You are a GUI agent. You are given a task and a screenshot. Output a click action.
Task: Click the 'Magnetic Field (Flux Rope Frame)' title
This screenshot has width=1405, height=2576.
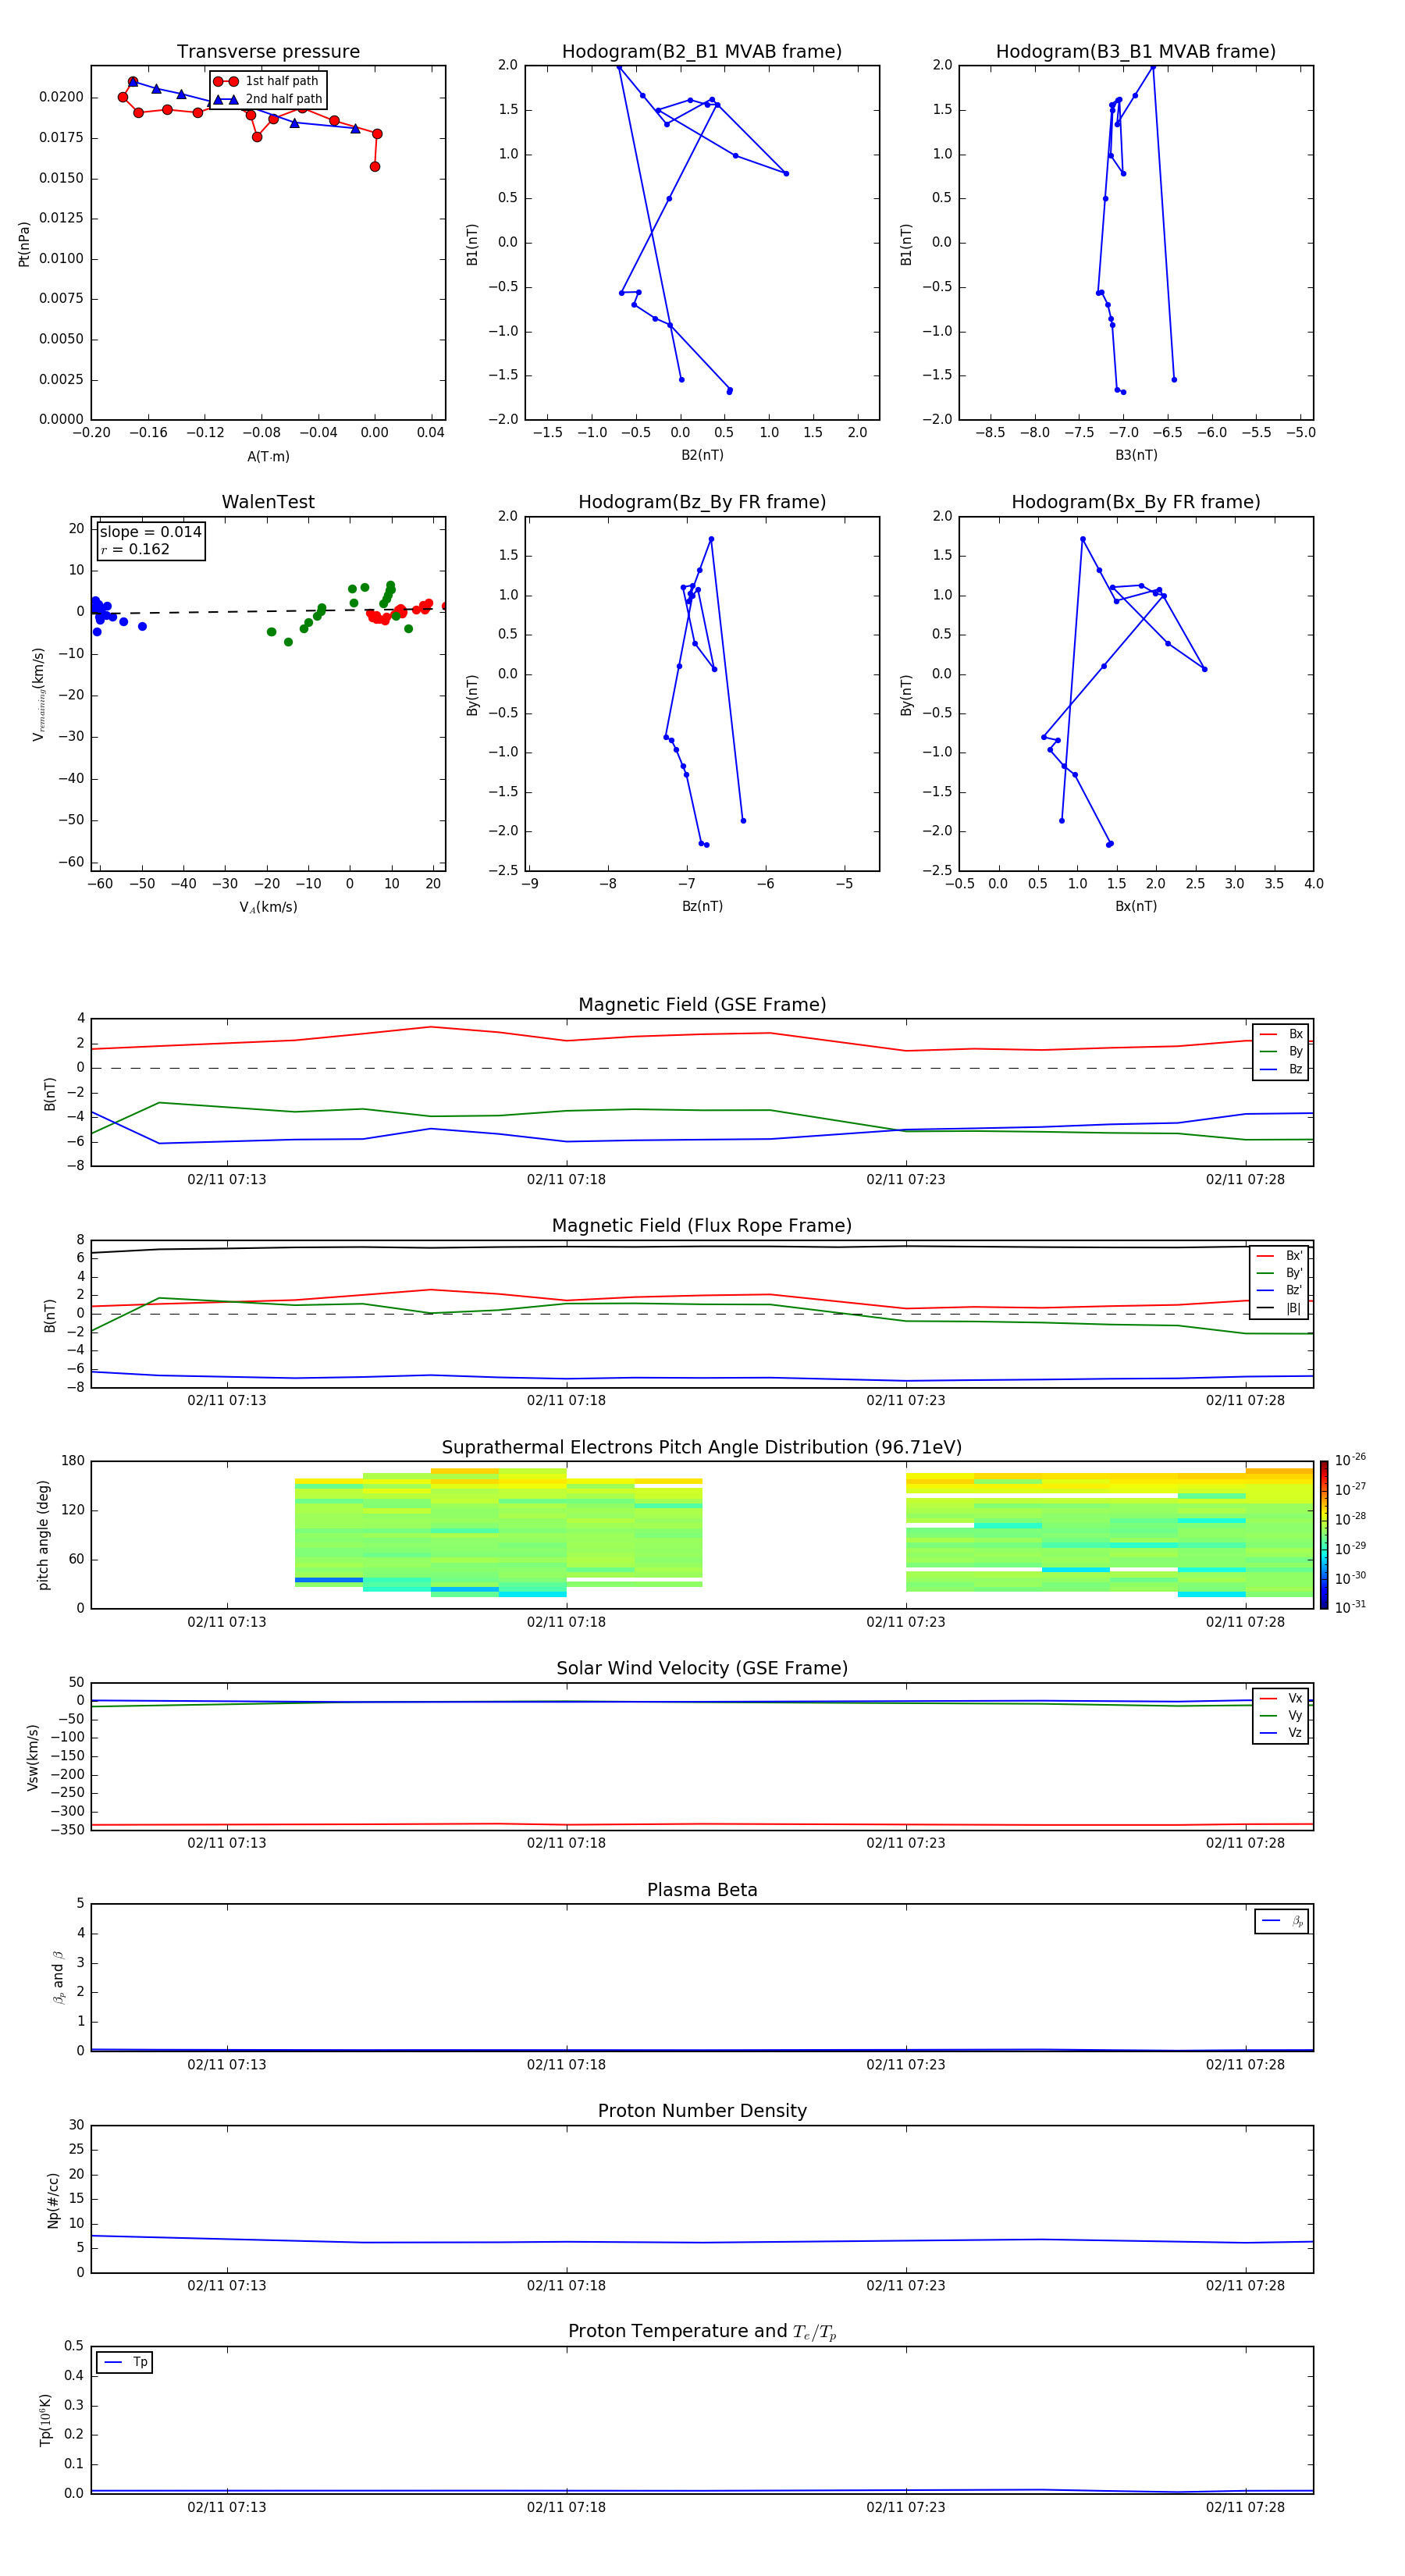point(702,1226)
